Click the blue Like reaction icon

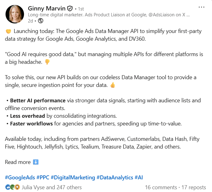click(x=7, y=187)
